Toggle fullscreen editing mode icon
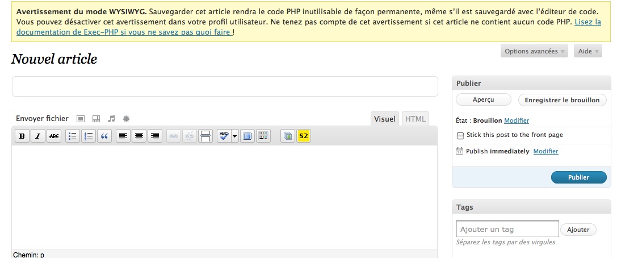 pos(247,136)
